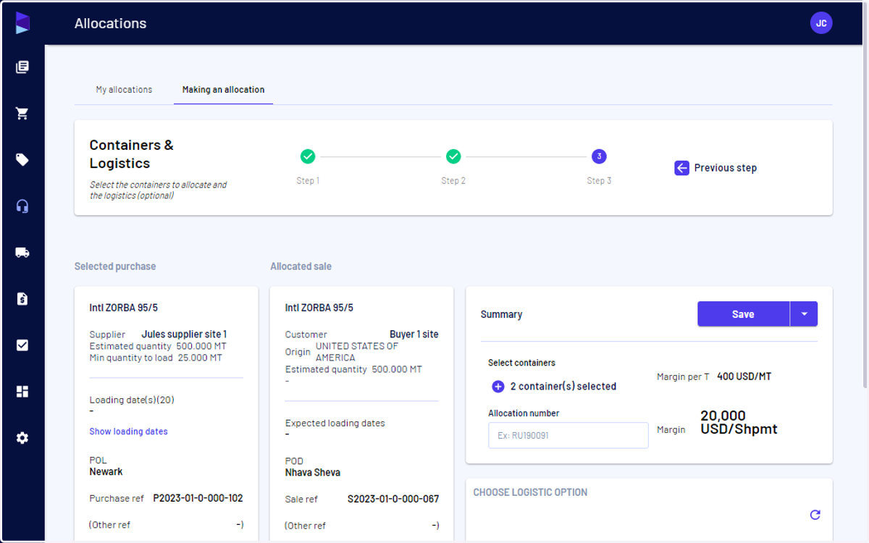Switch to the My allocations tab
This screenshot has height=543, width=869.
[x=124, y=90]
